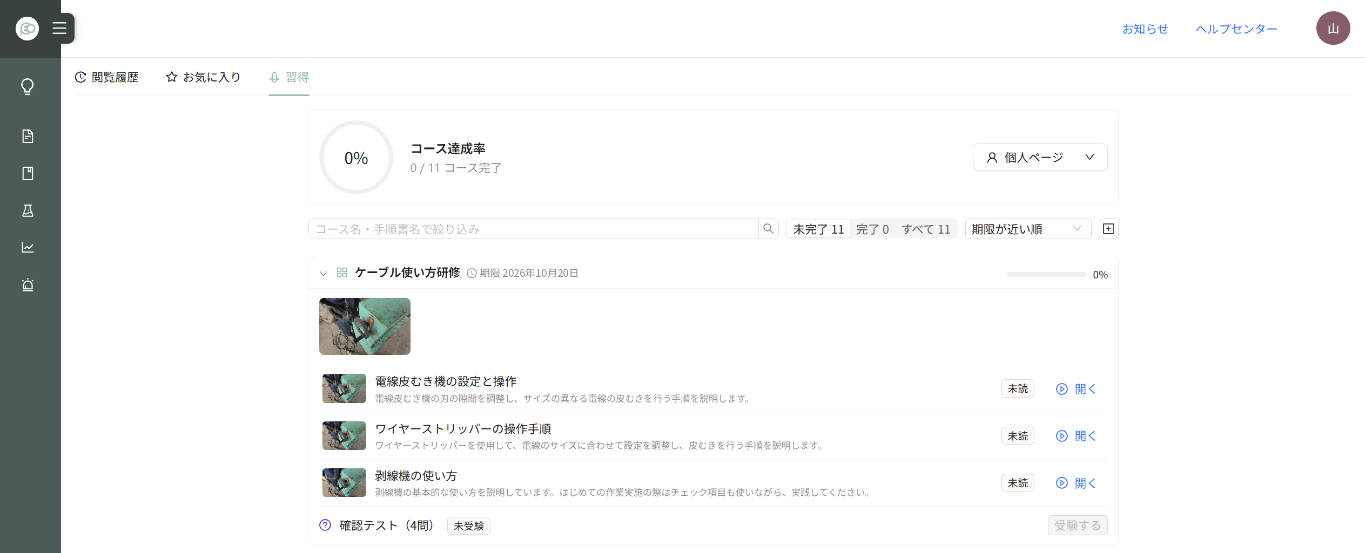Open the お知らせ link
The image size is (1365, 553).
click(1145, 29)
